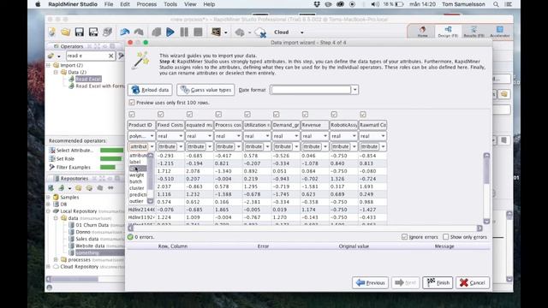Image resolution: width=548 pixels, height=308 pixels.
Task: Choose cluster from the role list
Action: [137, 188]
